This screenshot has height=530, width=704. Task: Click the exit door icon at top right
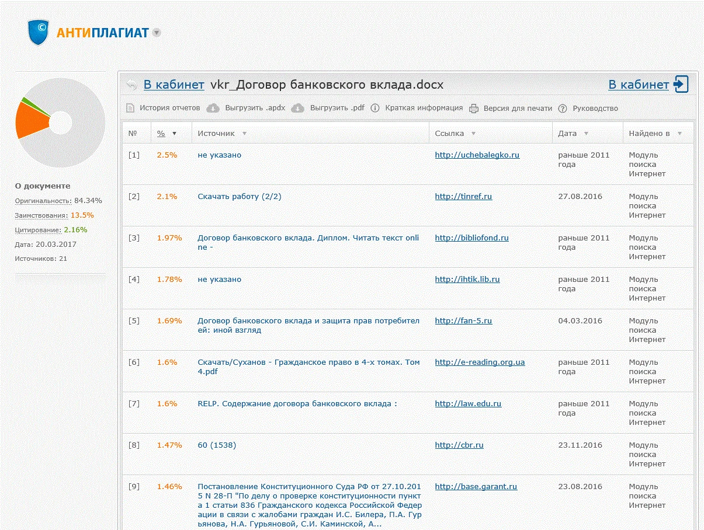pos(681,84)
